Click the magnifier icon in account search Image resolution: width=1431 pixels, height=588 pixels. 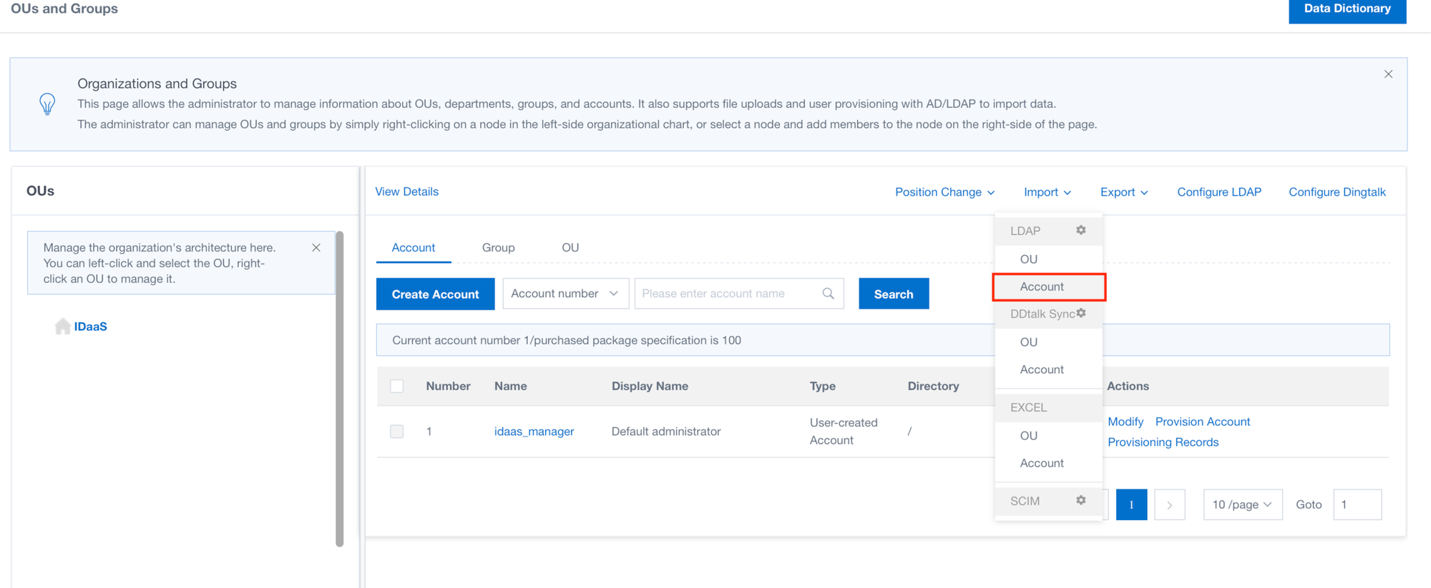click(x=828, y=294)
